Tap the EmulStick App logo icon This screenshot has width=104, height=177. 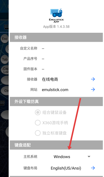[x=56, y=16]
